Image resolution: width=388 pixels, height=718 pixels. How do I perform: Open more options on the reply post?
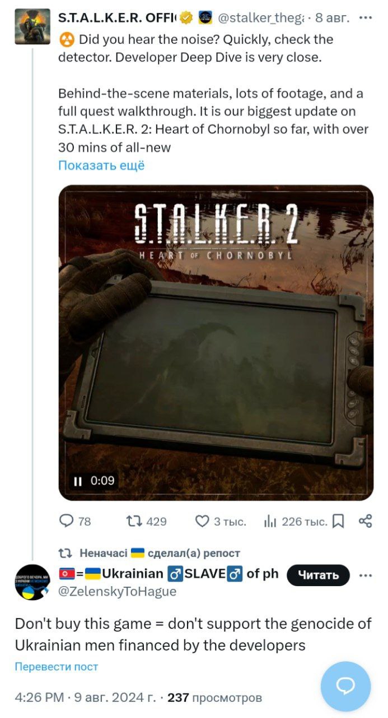point(365,575)
